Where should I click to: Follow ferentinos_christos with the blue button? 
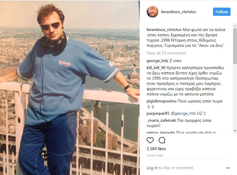coord(222,12)
